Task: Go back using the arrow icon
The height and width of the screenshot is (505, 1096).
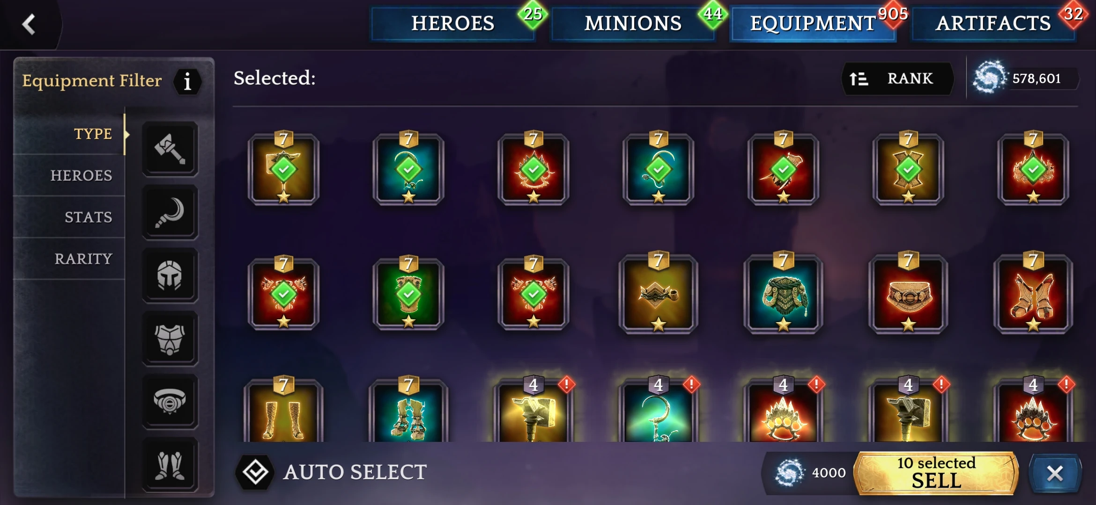Action: (x=29, y=24)
